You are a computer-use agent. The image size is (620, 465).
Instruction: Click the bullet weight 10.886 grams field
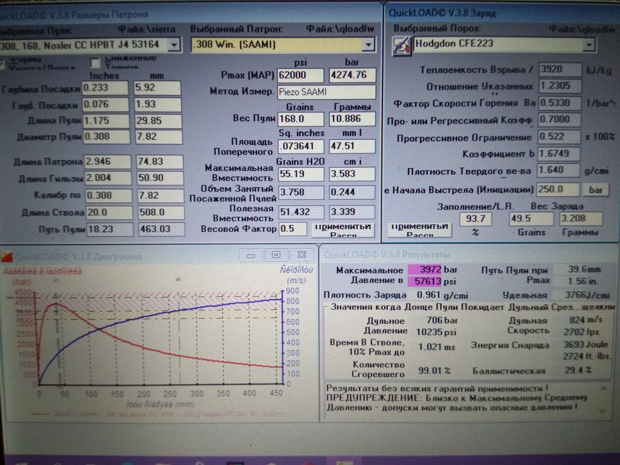coord(352,119)
